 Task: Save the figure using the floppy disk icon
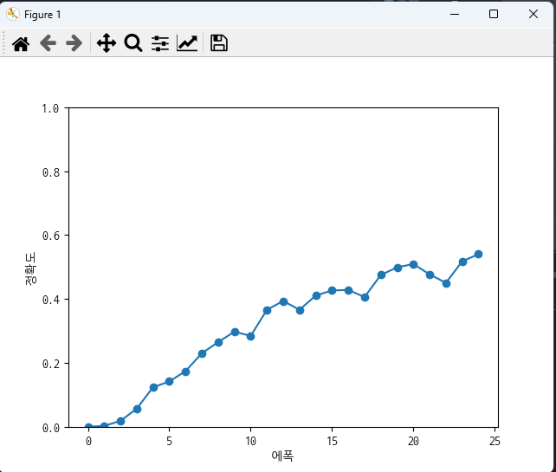coord(219,43)
